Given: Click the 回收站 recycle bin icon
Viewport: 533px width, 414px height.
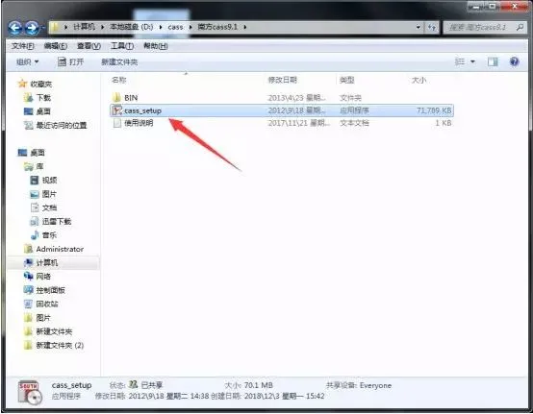Looking at the screenshot, I should (29, 304).
